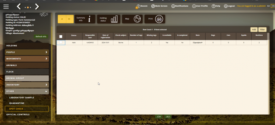Image resolution: width=275 pixels, height=125 pixels.
Task: Tick the select-all header checkbox
Action: pyautogui.click(x=61, y=36)
